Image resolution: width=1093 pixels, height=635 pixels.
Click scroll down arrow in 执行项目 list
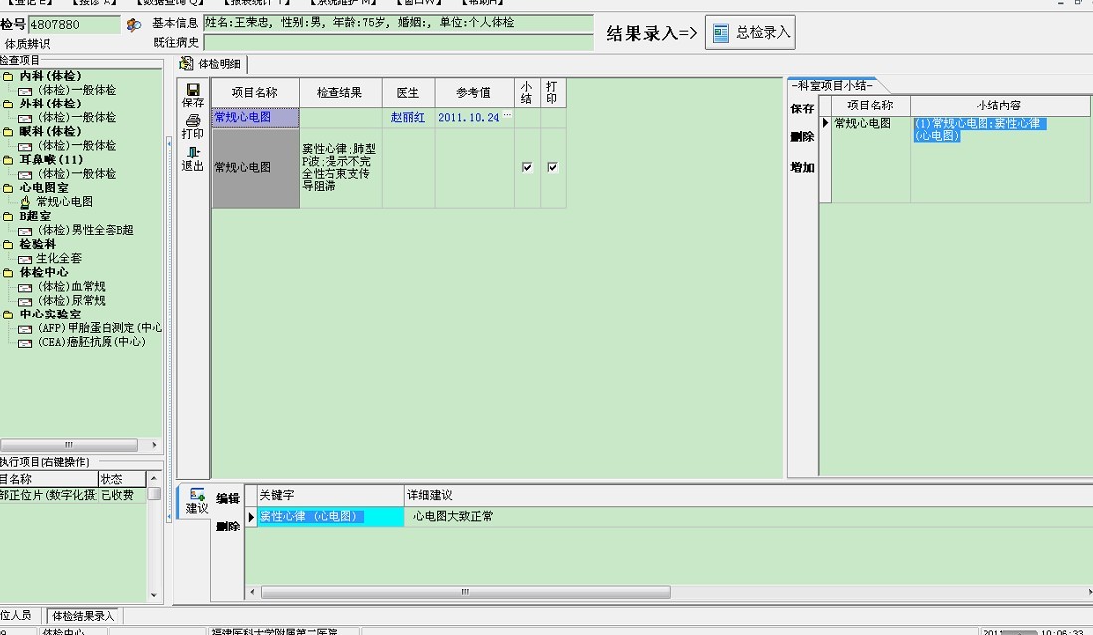[154, 595]
